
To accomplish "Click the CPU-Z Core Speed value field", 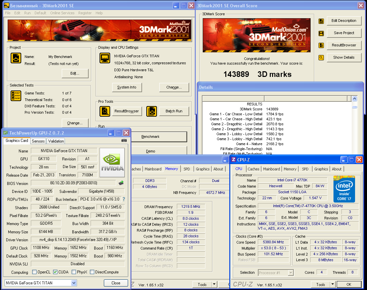I will tap(273, 242).
